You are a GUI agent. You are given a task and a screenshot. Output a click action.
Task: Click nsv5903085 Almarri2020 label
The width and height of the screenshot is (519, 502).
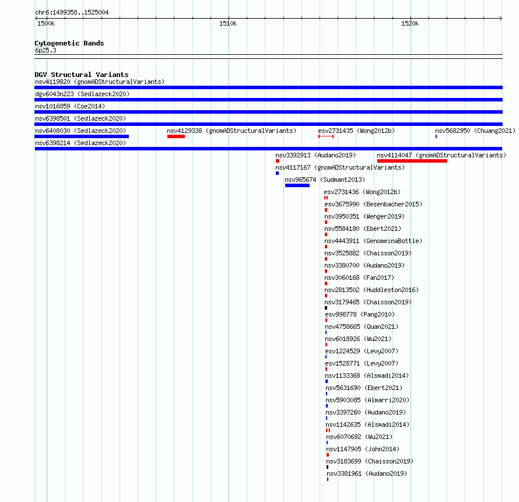click(367, 400)
